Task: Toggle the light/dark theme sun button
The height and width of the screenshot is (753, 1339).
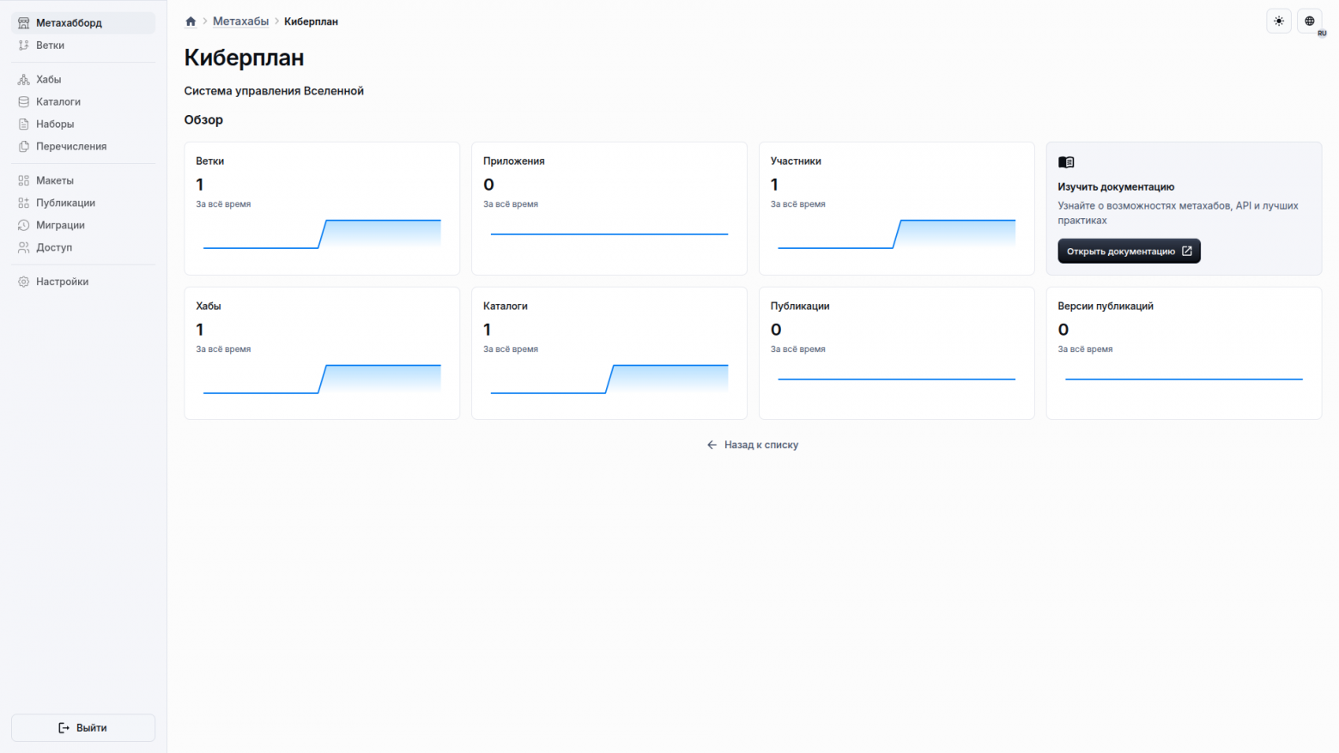Action: (1279, 21)
